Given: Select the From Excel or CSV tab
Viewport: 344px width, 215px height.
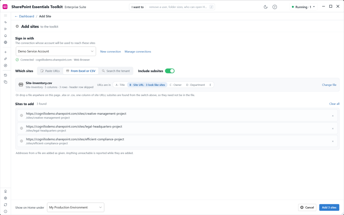Looking at the screenshot, I should (81, 71).
